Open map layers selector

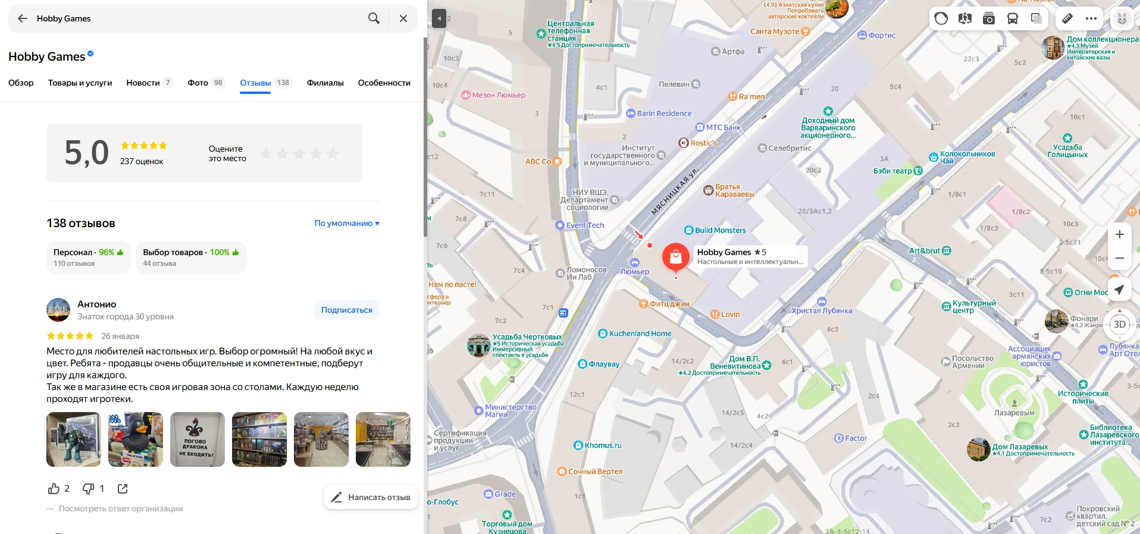click(1036, 18)
